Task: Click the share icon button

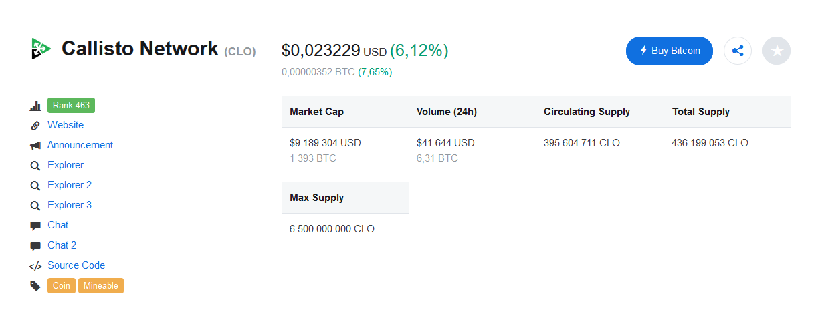Action: tap(738, 51)
